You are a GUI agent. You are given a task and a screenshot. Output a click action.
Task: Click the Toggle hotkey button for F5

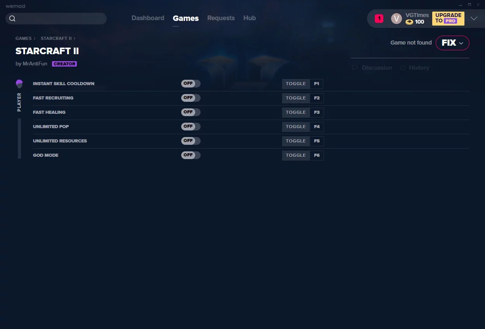(x=296, y=141)
